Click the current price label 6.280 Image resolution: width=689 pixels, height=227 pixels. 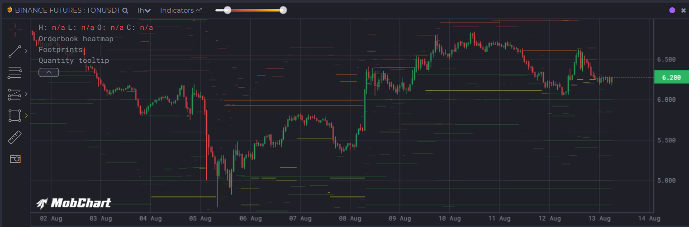pos(671,78)
